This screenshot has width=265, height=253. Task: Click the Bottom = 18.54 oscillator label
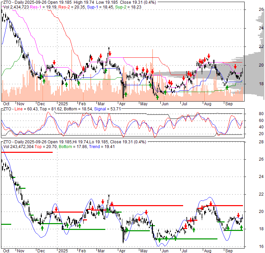point(78,109)
